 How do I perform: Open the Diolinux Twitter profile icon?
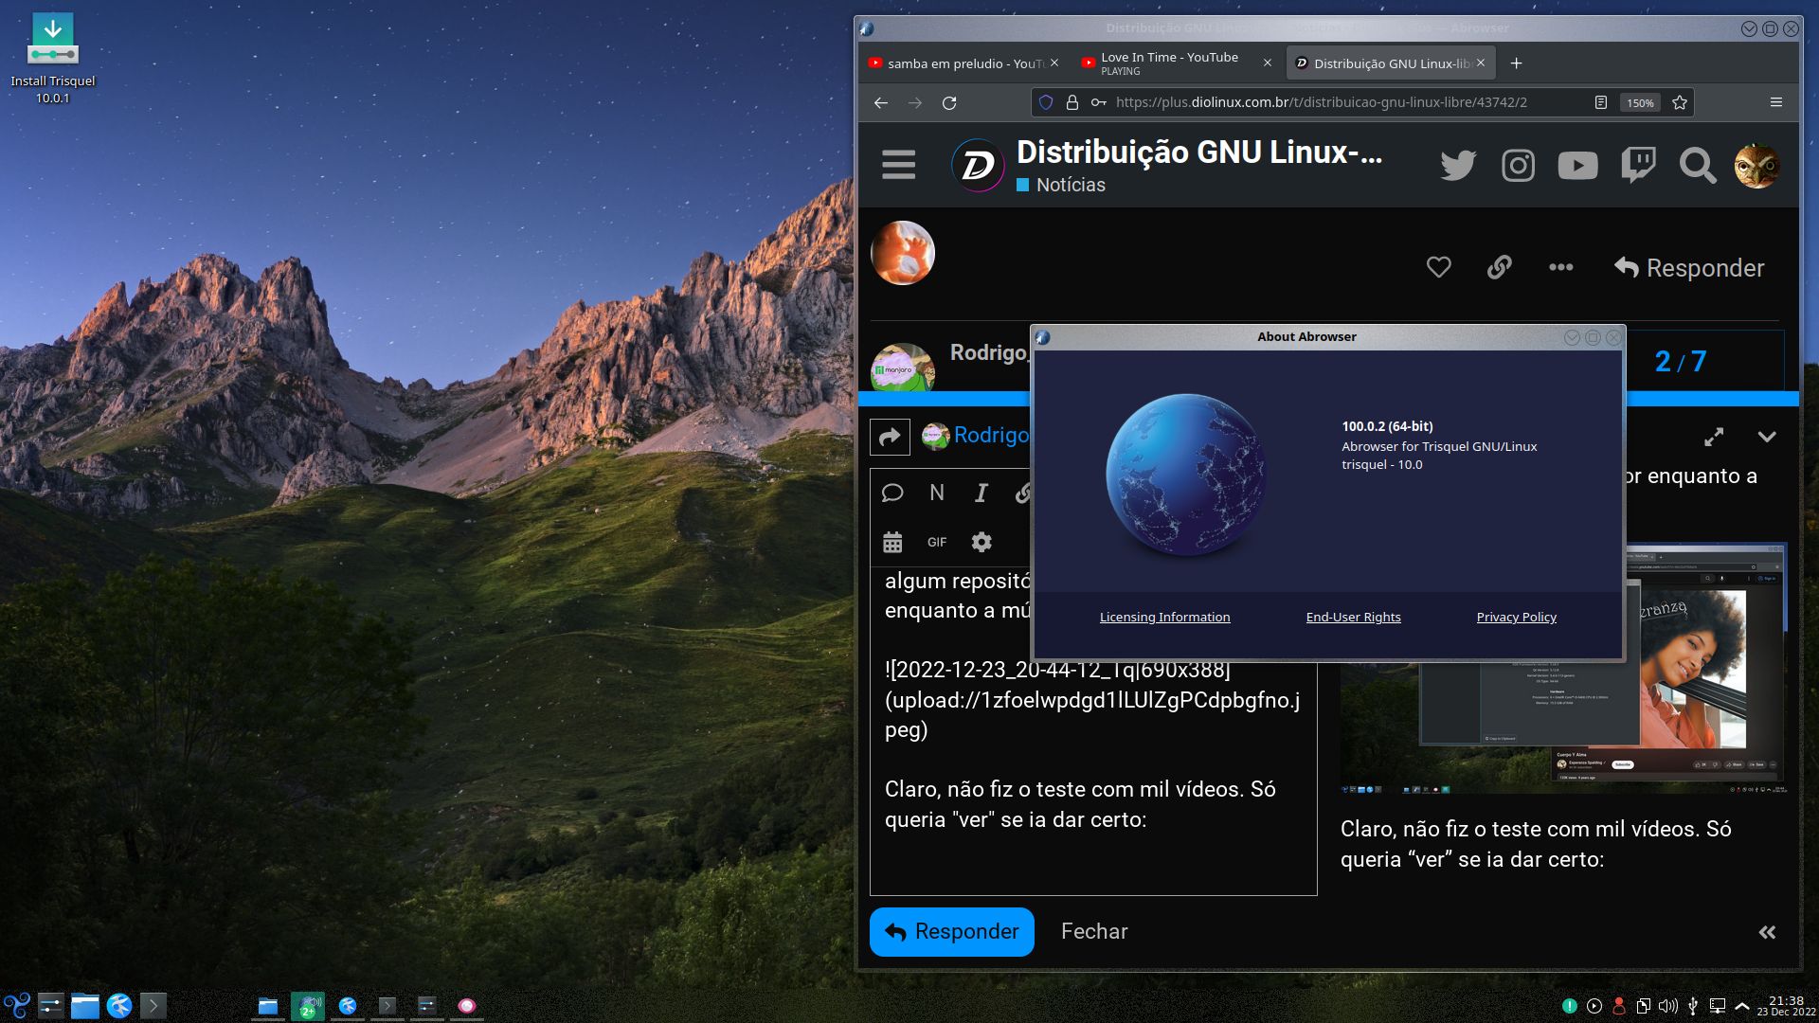pyautogui.click(x=1457, y=165)
